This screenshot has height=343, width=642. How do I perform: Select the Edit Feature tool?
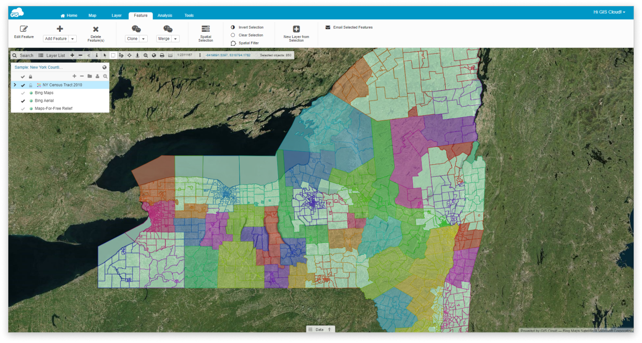tap(24, 30)
